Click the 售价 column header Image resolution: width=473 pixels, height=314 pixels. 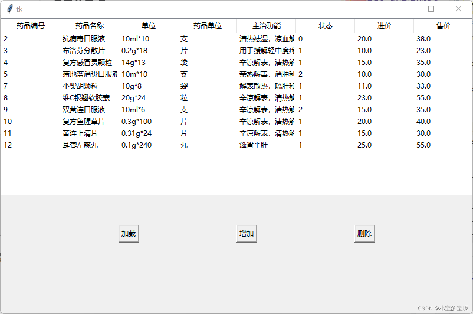[443, 26]
